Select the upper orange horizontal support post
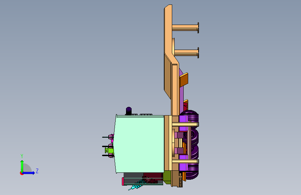 [x=185, y=28]
